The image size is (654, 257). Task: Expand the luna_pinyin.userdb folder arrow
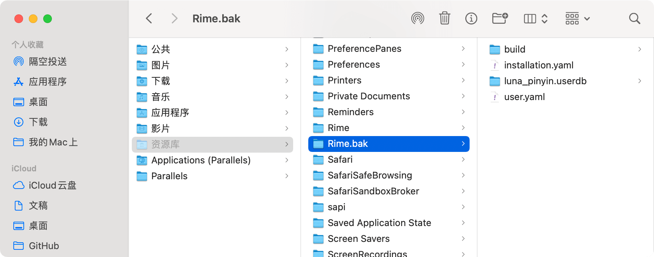coord(640,81)
